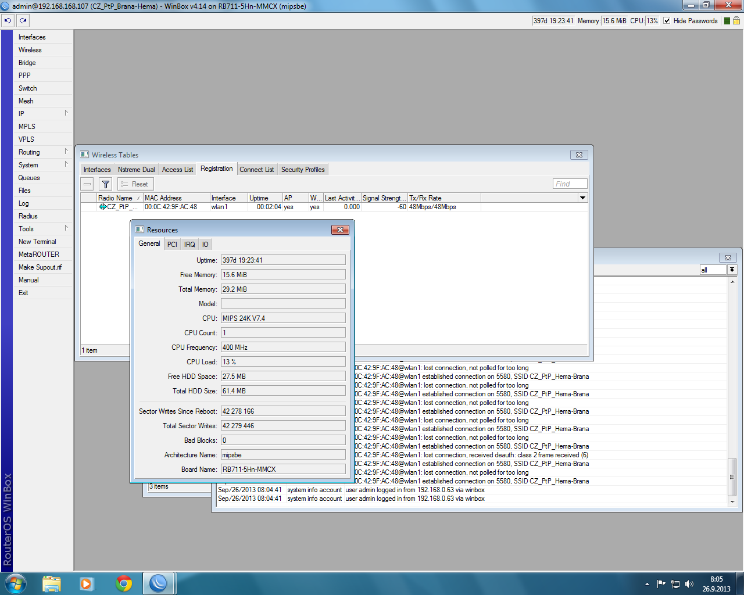This screenshot has height=595, width=744.
Task: Expand the System submenu arrow
Action: tap(66, 164)
